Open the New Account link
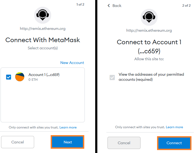The width and height of the screenshot is (196, 153). (72, 63)
